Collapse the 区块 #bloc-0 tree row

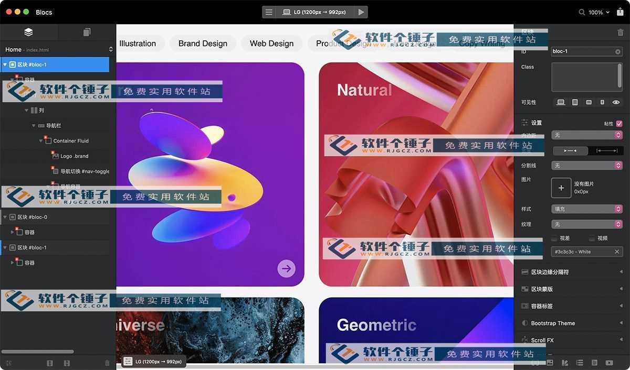click(x=5, y=217)
